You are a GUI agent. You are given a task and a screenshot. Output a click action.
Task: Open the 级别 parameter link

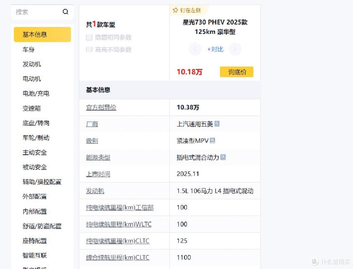point(92,141)
